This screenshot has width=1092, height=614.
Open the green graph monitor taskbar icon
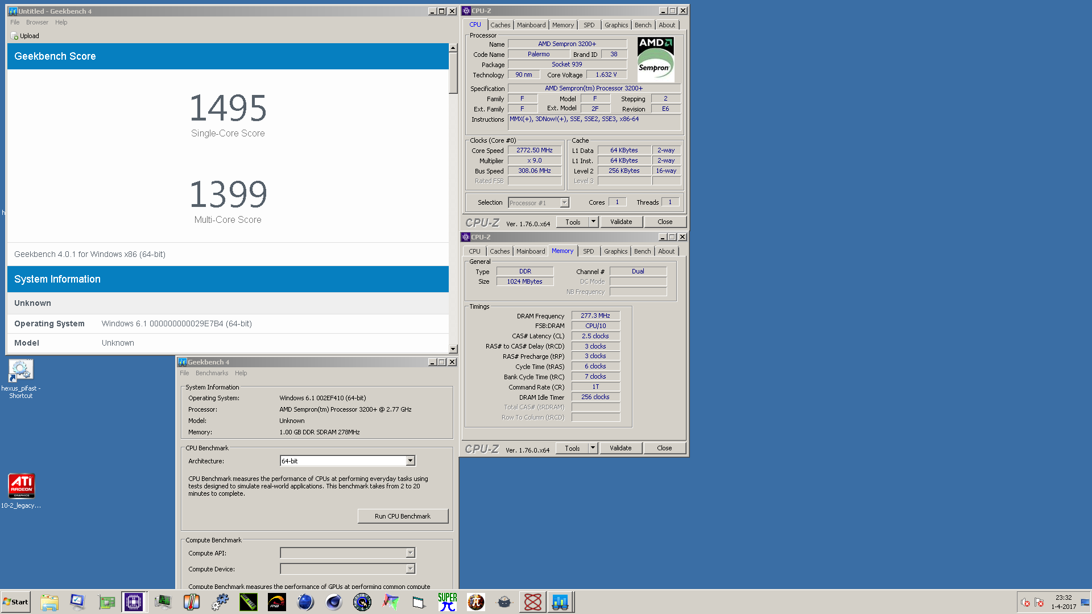pyautogui.click(x=163, y=602)
